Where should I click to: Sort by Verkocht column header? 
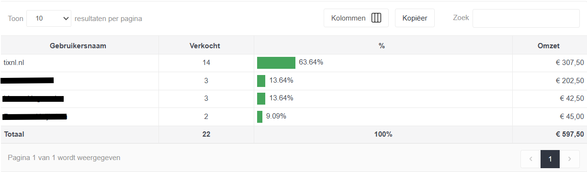(x=205, y=46)
